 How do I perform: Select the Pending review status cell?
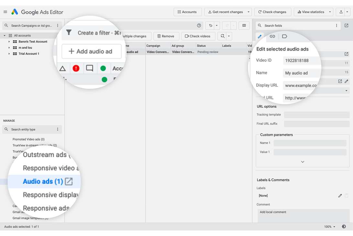(208, 52)
